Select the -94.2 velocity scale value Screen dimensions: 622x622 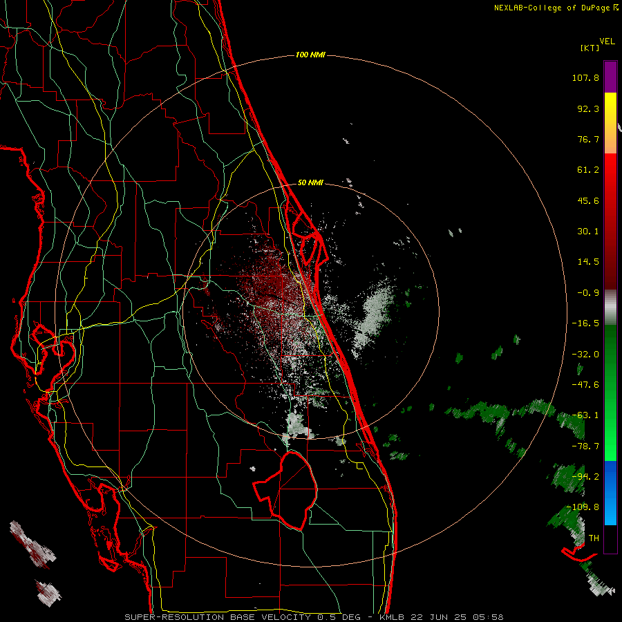point(585,477)
